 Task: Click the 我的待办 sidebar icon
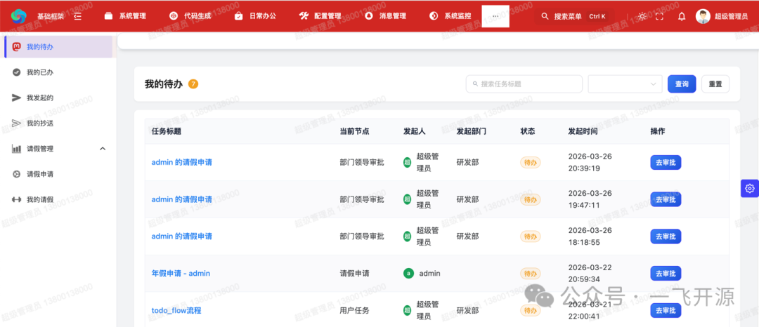(16, 47)
